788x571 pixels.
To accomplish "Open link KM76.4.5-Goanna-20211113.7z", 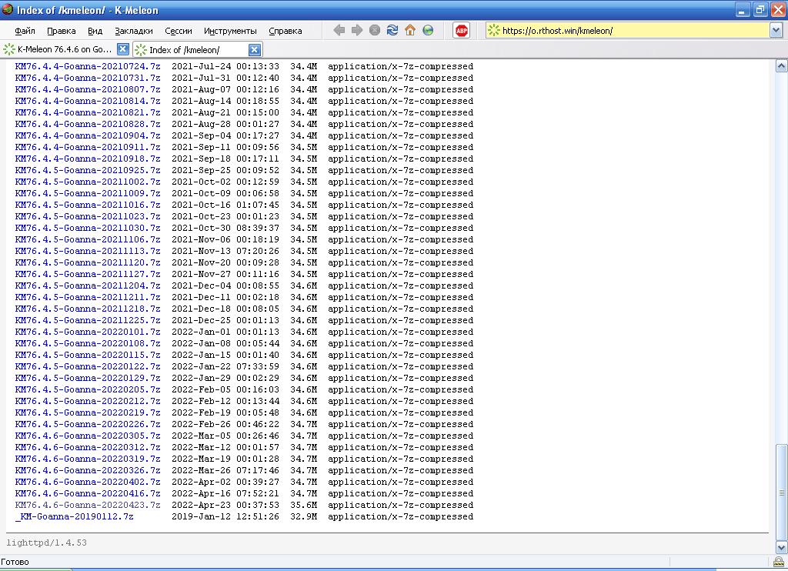I will [x=88, y=252].
